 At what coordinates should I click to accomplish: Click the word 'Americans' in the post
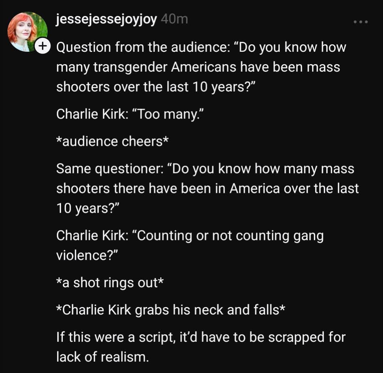point(203,67)
